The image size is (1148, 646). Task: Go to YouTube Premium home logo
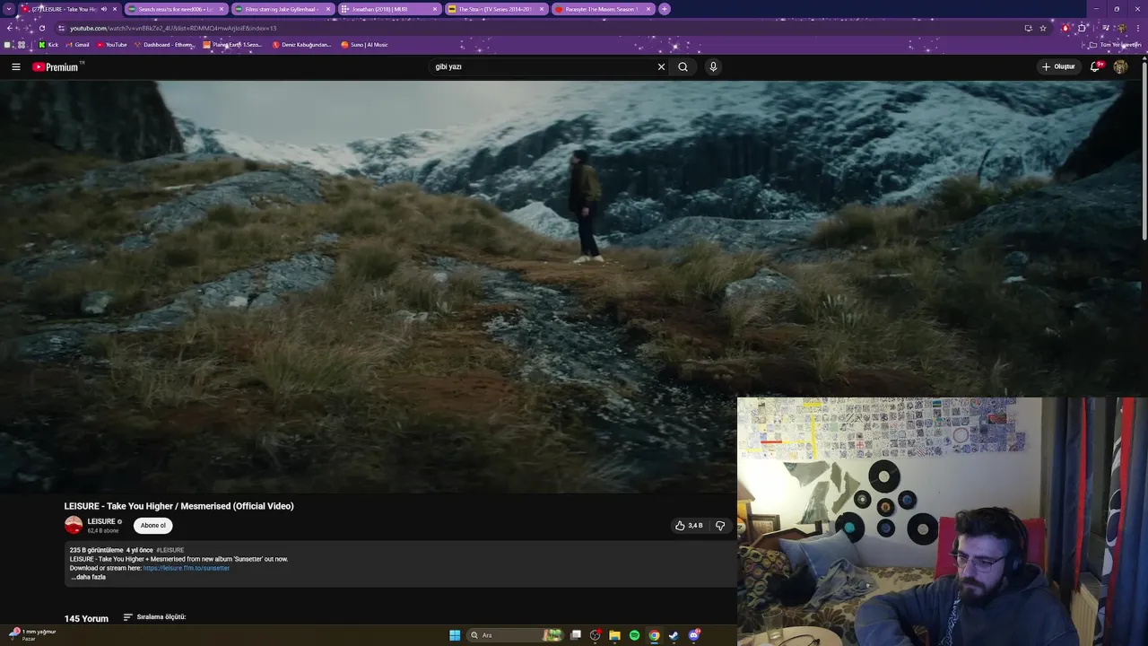(x=57, y=66)
